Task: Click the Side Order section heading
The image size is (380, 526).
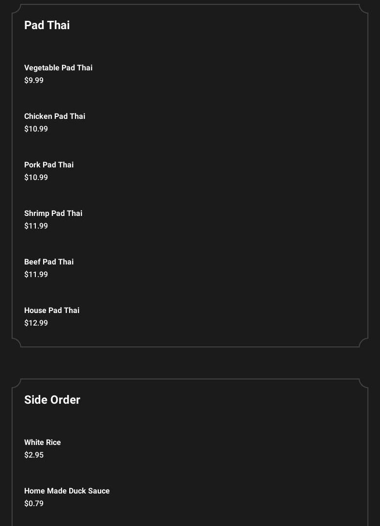Action: pyautogui.click(x=52, y=400)
